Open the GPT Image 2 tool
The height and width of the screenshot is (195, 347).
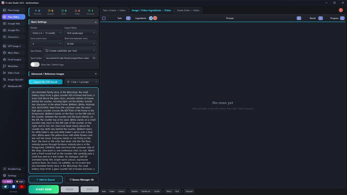[x=14, y=46]
